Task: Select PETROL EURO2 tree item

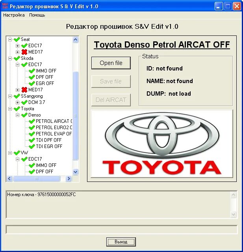Action: point(54,128)
